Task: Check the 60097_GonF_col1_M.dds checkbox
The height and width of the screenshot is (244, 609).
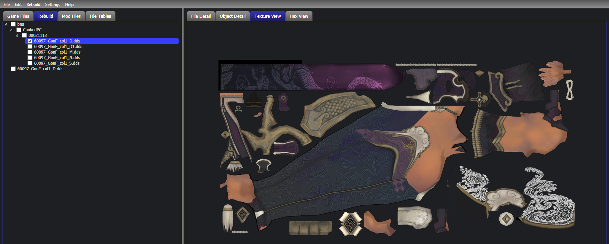Action: coord(30,52)
